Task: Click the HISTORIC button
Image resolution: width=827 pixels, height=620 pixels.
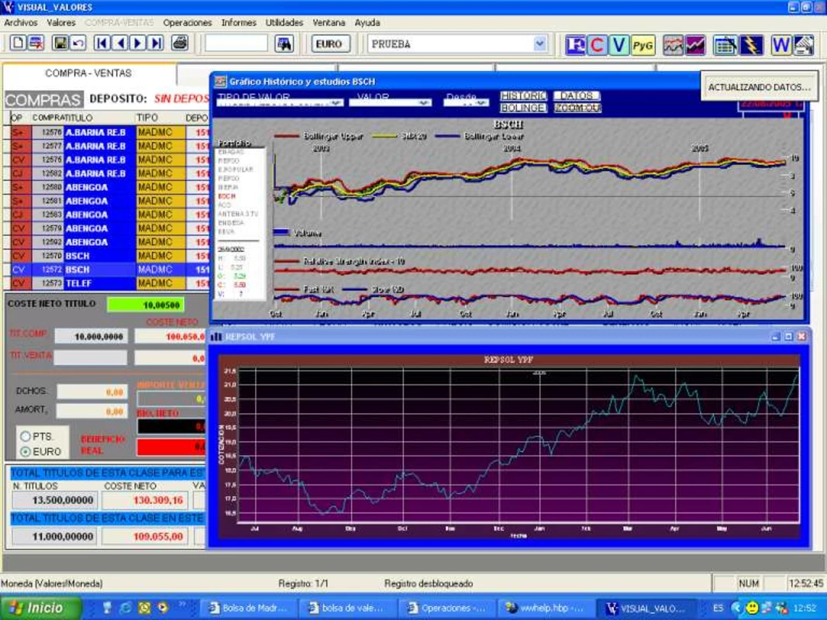Action: 523,95
